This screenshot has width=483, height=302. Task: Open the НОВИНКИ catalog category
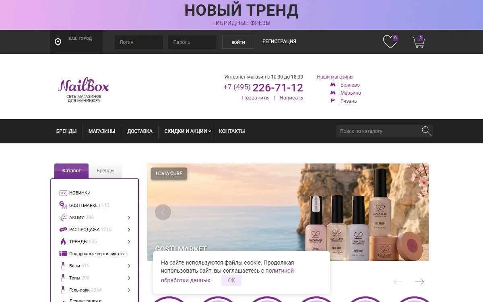pos(80,193)
